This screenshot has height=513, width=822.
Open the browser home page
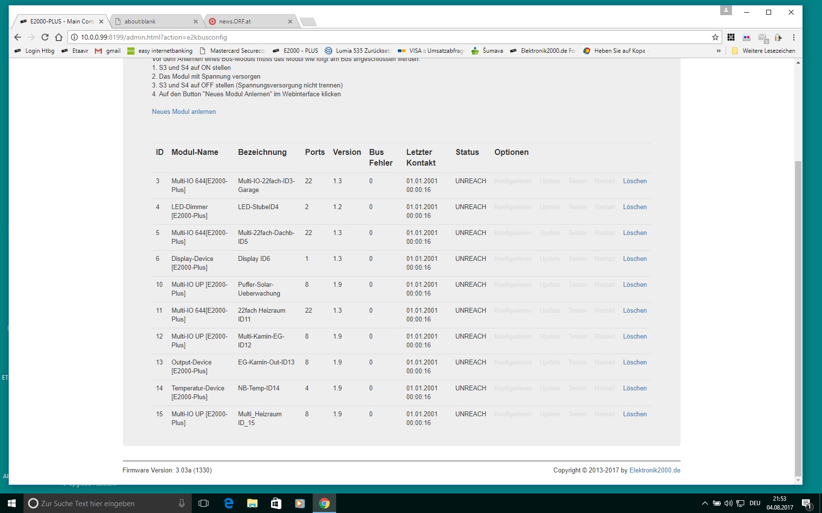(59, 37)
